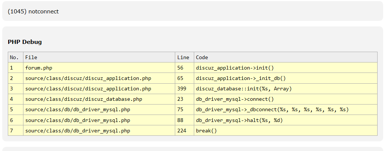Click the discuz_application->init() code cell
Image resolution: width=388 pixels, height=151 pixels.
pos(235,68)
